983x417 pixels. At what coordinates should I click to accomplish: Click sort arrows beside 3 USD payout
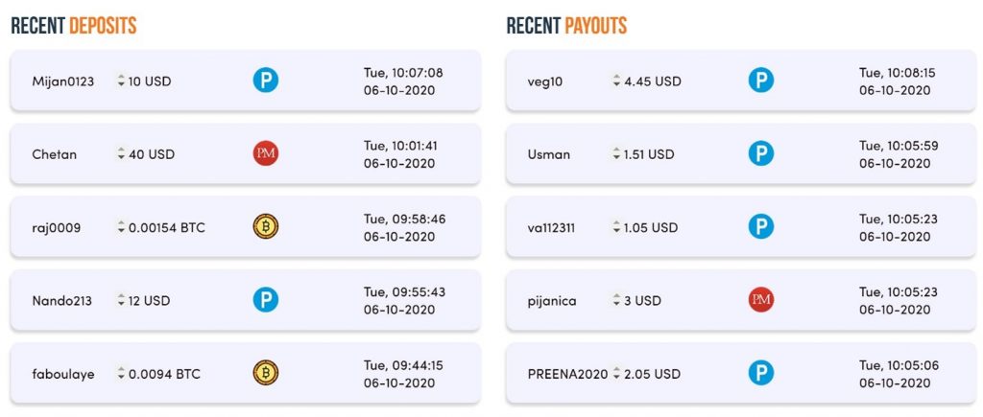pyautogui.click(x=617, y=301)
